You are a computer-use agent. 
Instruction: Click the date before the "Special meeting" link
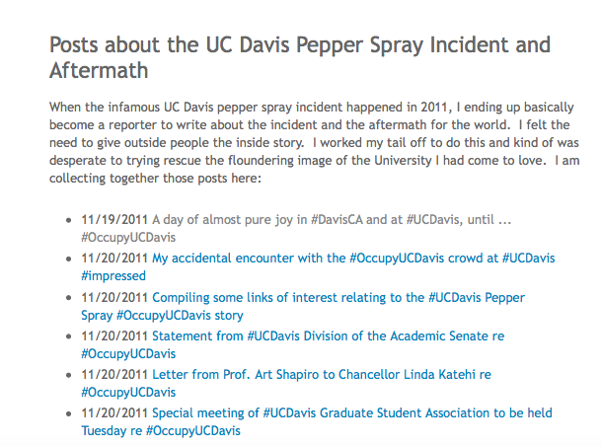pos(115,412)
